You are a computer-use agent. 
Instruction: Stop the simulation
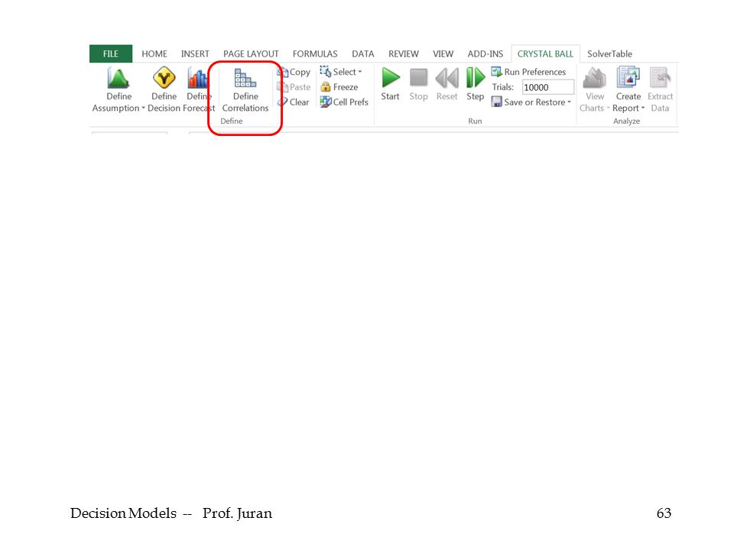pos(418,85)
